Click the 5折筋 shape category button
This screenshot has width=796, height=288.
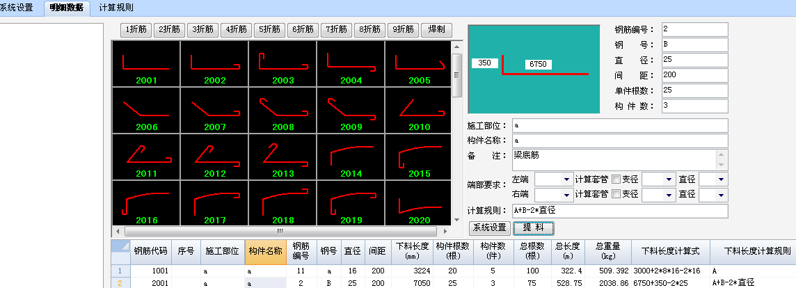point(269,29)
